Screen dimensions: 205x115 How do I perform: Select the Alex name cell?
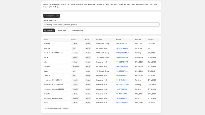[x=46, y=62]
